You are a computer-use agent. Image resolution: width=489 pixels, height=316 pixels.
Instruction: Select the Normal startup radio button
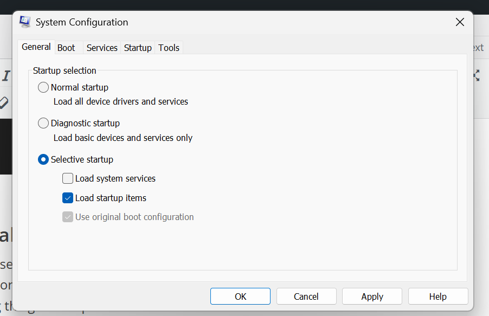pos(43,87)
